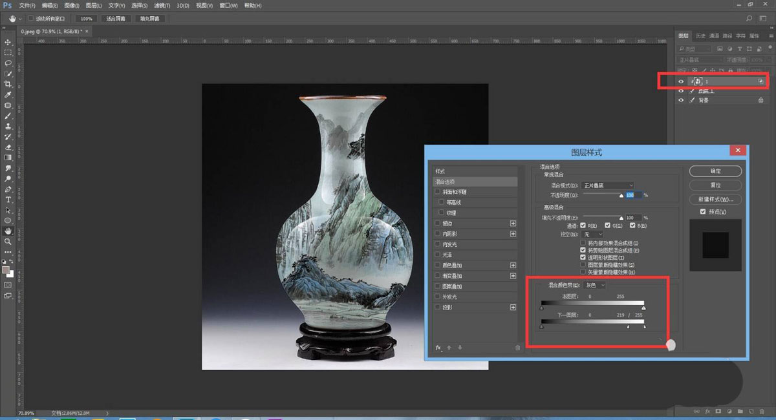Enable the Stroke effect checkbox

(438, 224)
